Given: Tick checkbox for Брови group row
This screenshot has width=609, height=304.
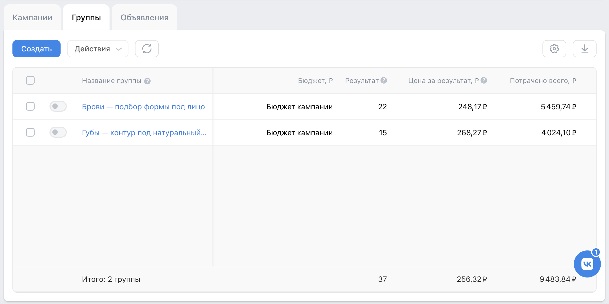Looking at the screenshot, I should (x=30, y=106).
